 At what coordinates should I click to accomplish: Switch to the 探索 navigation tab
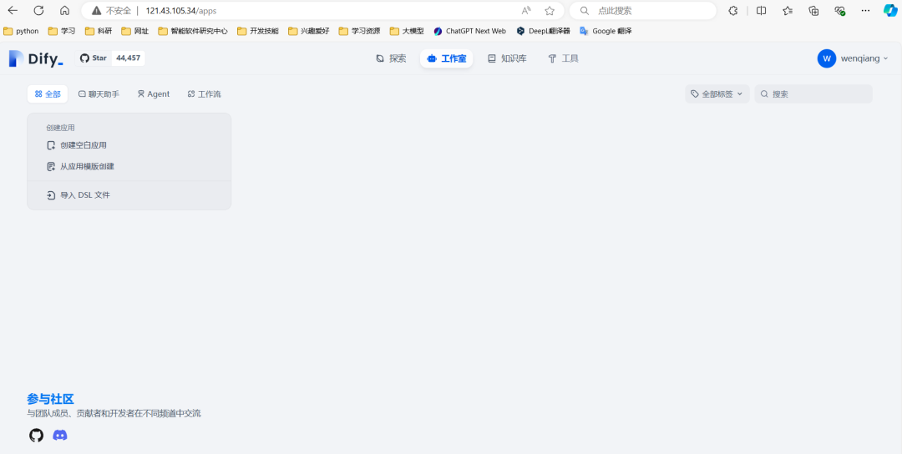(391, 58)
